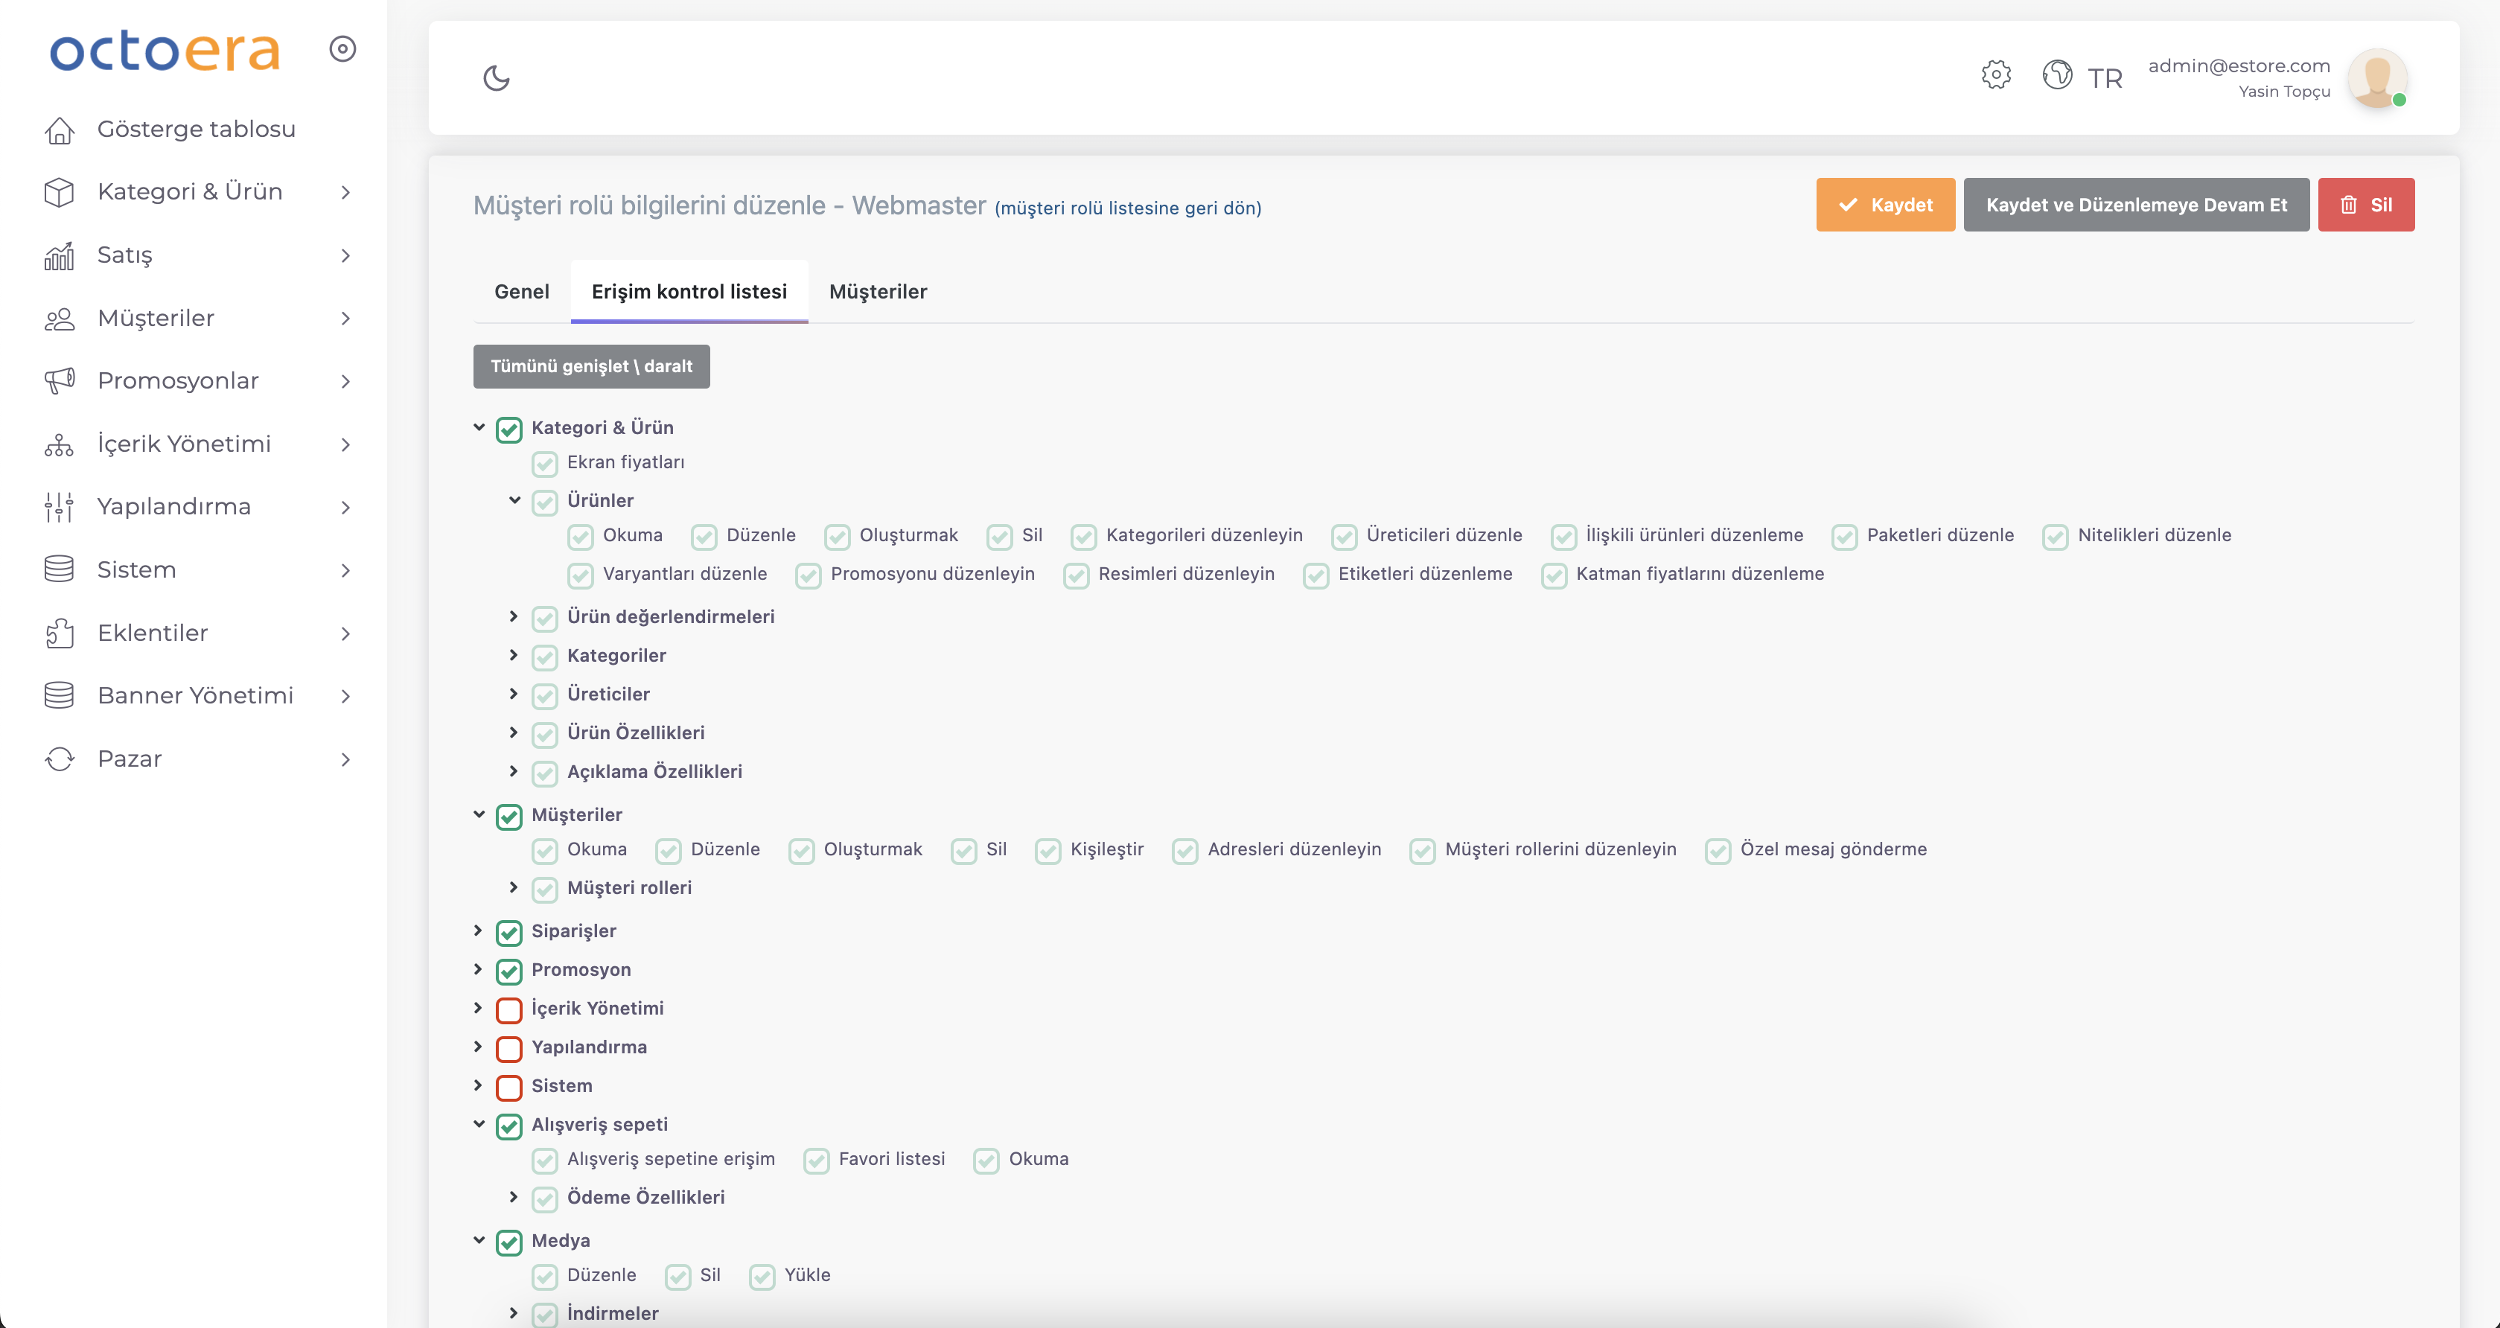Collapse the Müşteriler permission group
2500x1328 pixels.
(479, 814)
